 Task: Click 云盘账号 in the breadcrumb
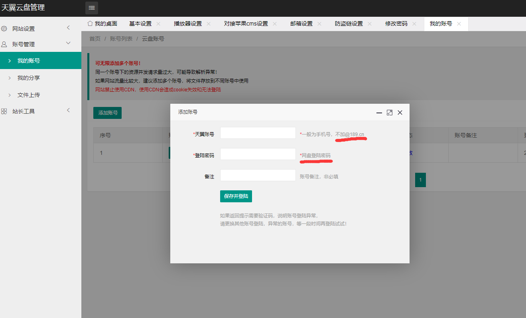(x=153, y=39)
